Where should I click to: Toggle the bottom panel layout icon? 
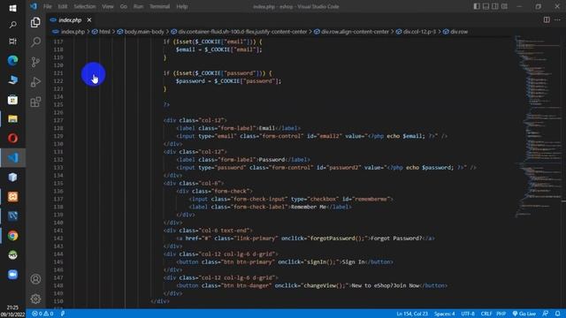tap(486, 6)
